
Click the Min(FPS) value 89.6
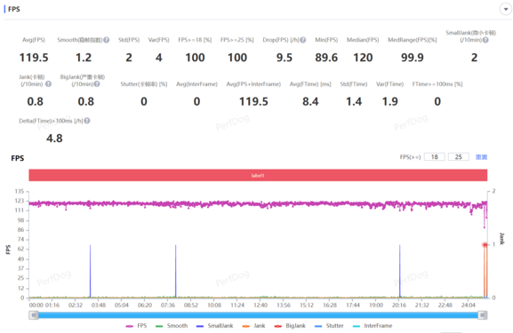coord(326,58)
